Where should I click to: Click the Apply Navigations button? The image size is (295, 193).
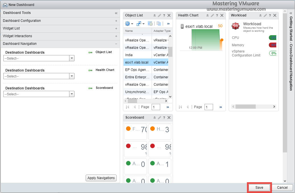(101, 178)
